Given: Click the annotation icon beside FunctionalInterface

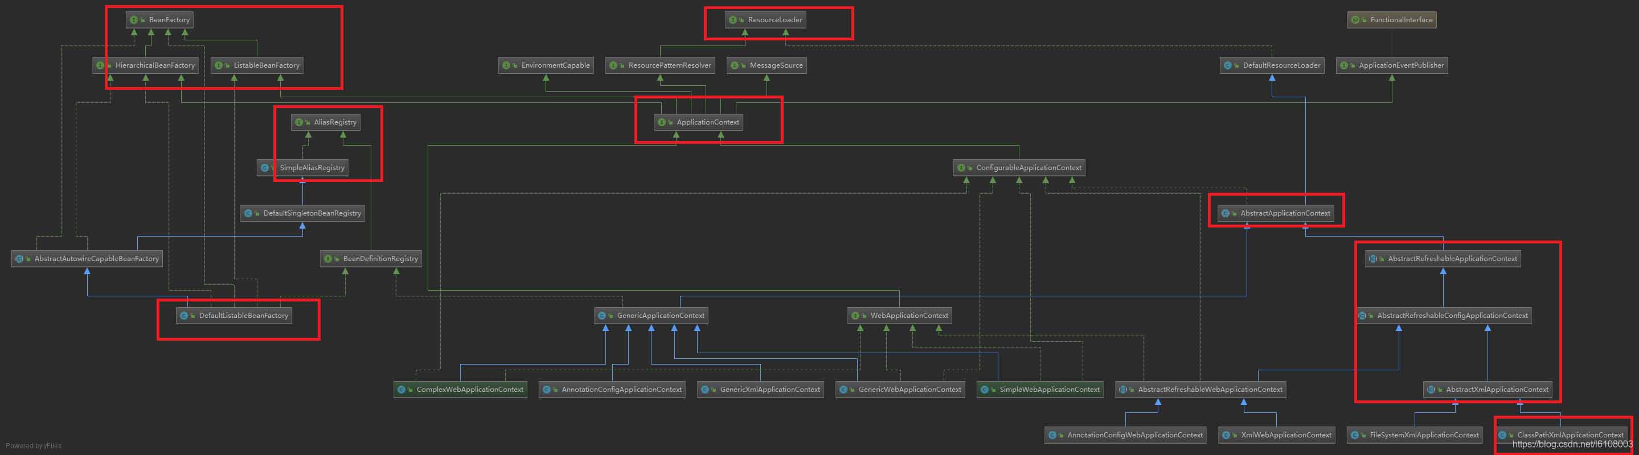Looking at the screenshot, I should coord(1355,20).
